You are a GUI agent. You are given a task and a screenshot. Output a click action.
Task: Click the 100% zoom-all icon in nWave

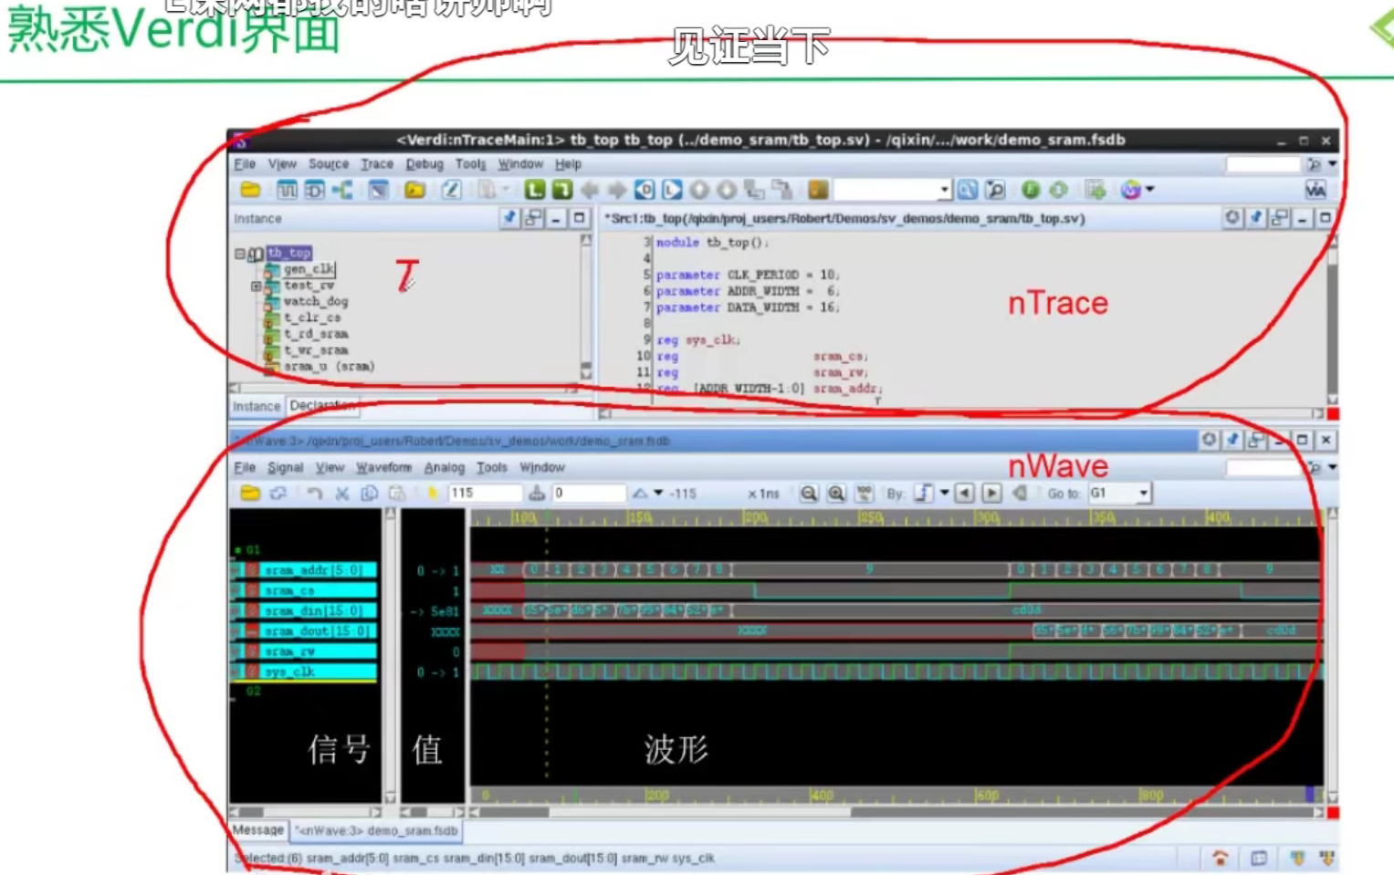[863, 494]
